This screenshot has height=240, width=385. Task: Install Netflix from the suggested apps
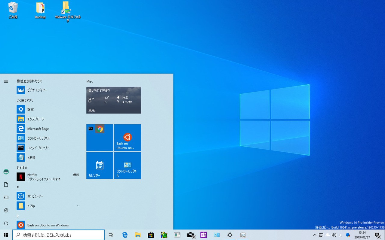(x=44, y=177)
